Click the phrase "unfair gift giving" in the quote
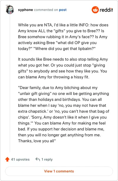Image resolution: width=118 pixels, height=181 pixels. [35, 93]
